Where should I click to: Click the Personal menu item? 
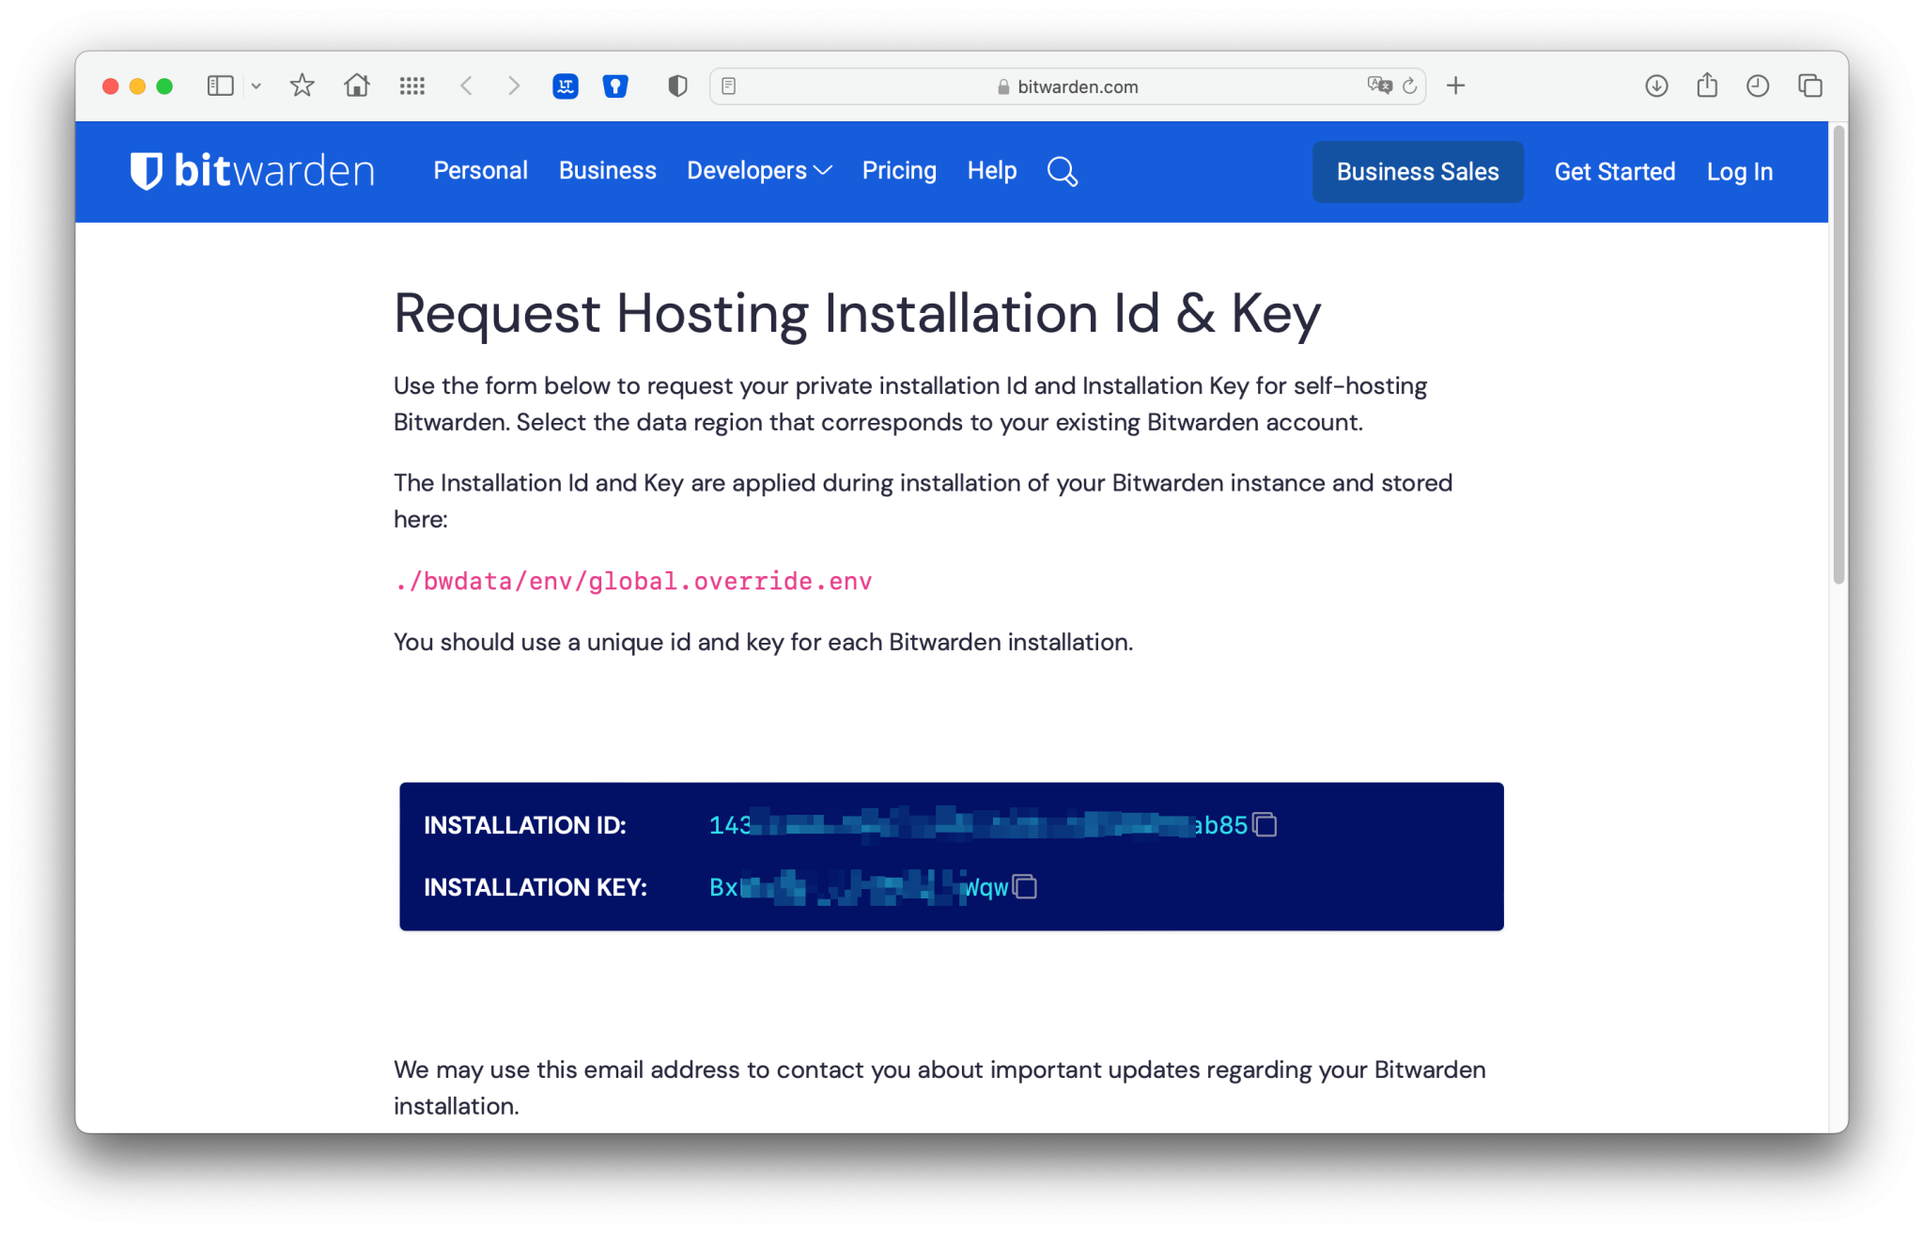pyautogui.click(x=481, y=171)
